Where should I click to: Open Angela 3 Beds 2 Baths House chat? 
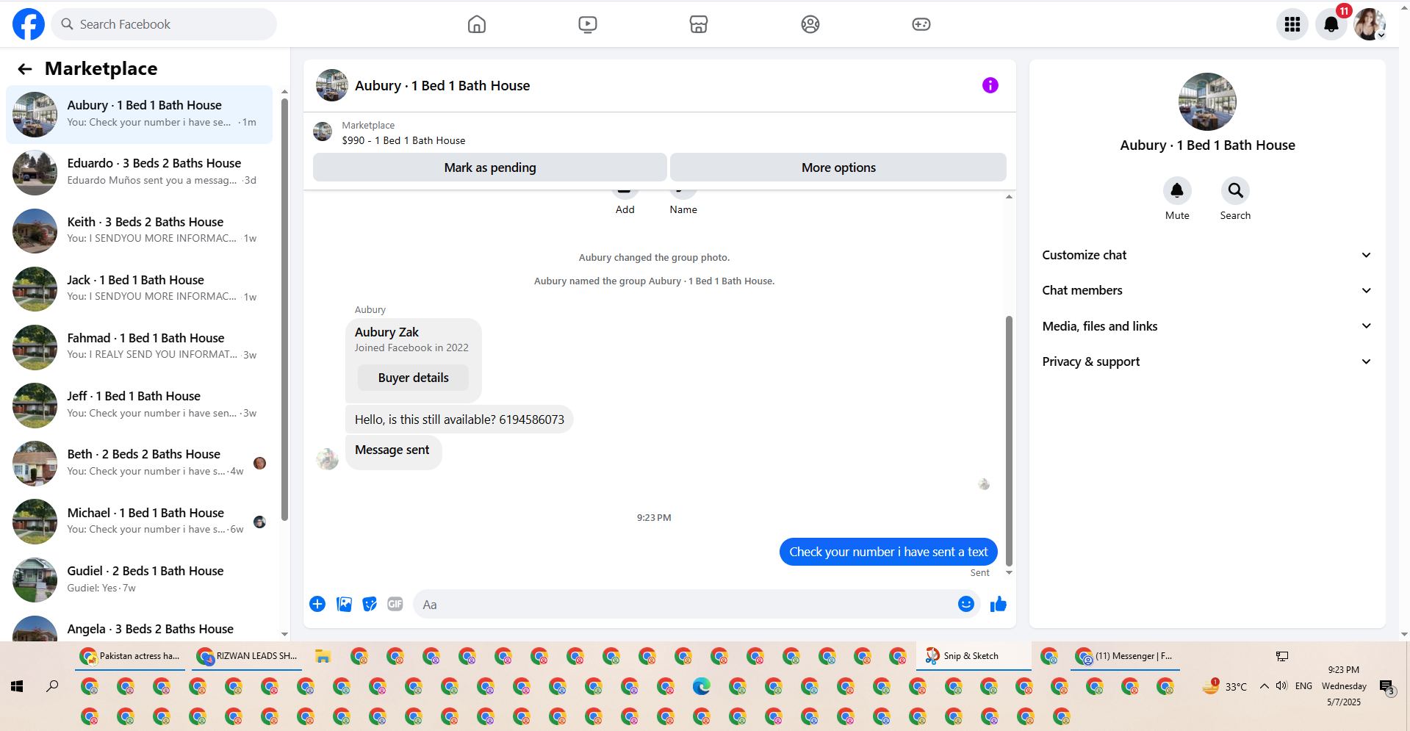coord(140,627)
